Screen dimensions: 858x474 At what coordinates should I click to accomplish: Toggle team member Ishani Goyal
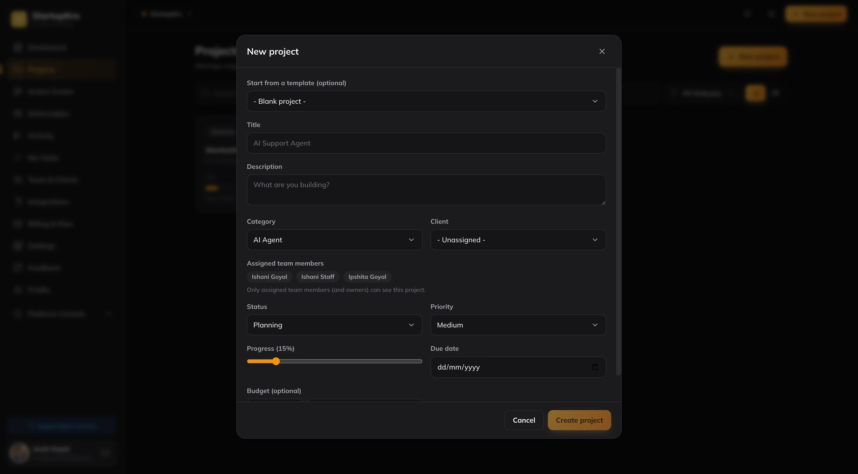click(x=269, y=277)
